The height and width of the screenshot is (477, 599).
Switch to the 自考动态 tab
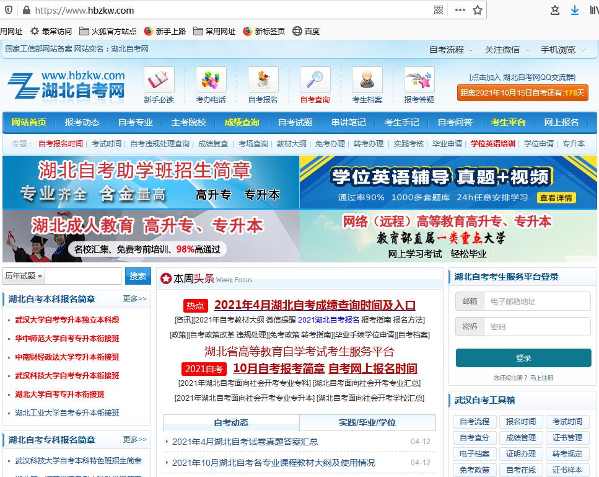pyautogui.click(x=231, y=422)
